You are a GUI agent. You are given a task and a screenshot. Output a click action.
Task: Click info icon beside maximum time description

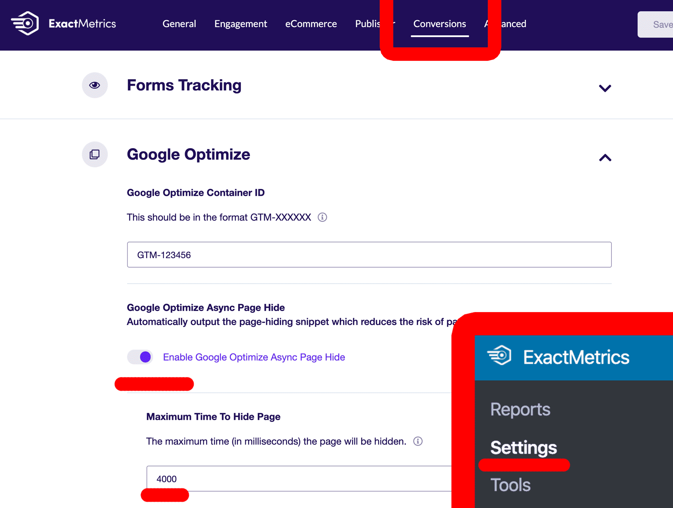[417, 441]
